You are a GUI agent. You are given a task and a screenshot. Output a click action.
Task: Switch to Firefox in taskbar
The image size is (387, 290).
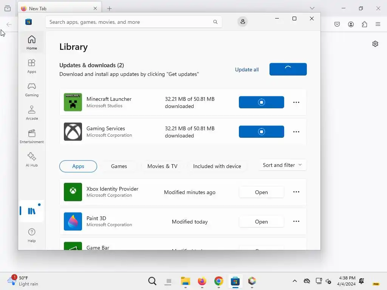click(x=202, y=281)
